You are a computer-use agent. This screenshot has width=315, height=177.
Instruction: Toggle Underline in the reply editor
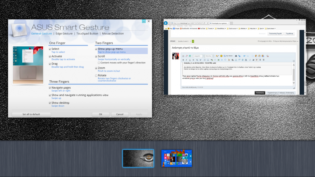point(190,60)
